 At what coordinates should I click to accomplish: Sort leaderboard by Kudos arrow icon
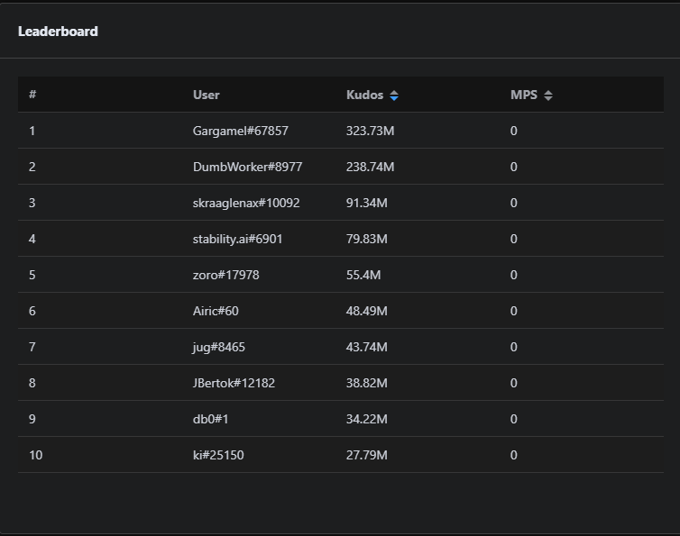pyautogui.click(x=394, y=95)
